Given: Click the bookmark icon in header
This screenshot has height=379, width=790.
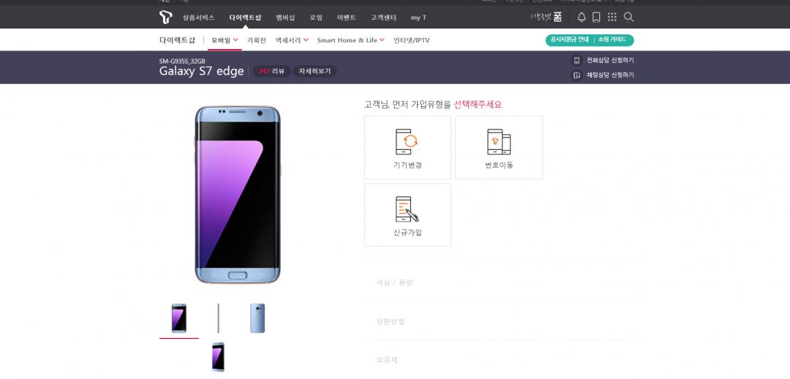Looking at the screenshot, I should click(x=596, y=17).
